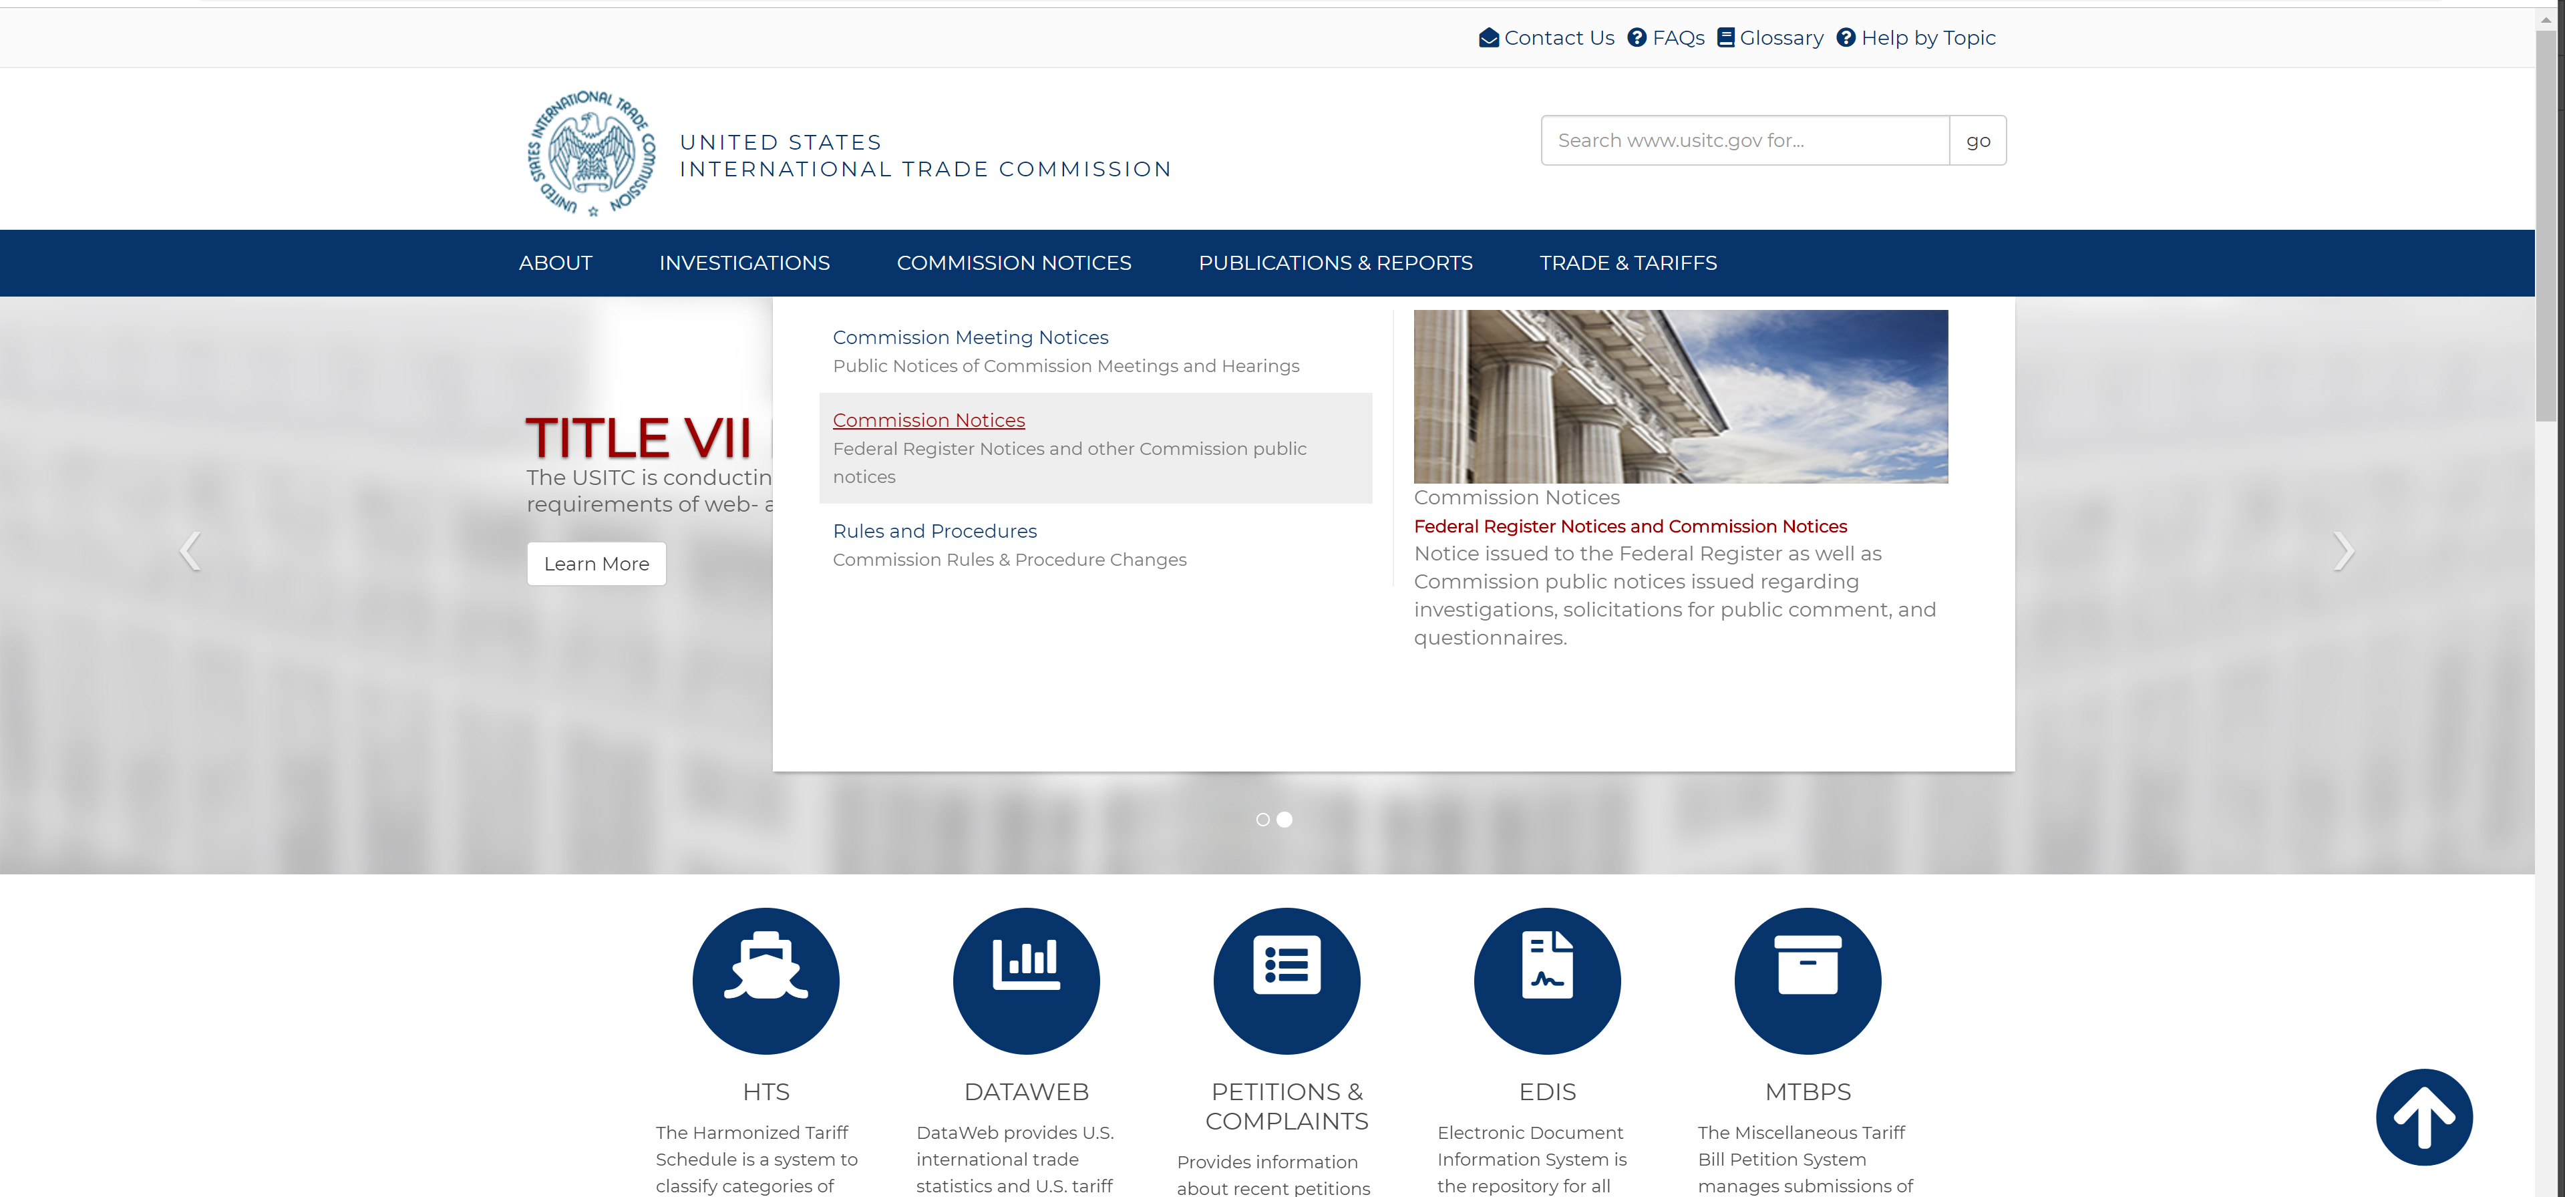2565x1197 pixels.
Task: Click the Learn More button
Action: coord(596,564)
